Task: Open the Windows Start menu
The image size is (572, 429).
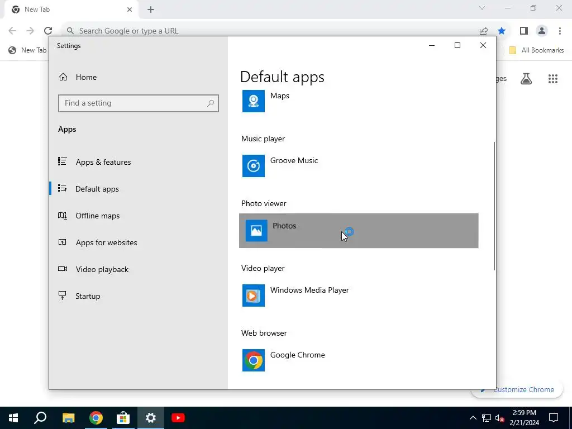Action: point(13,418)
